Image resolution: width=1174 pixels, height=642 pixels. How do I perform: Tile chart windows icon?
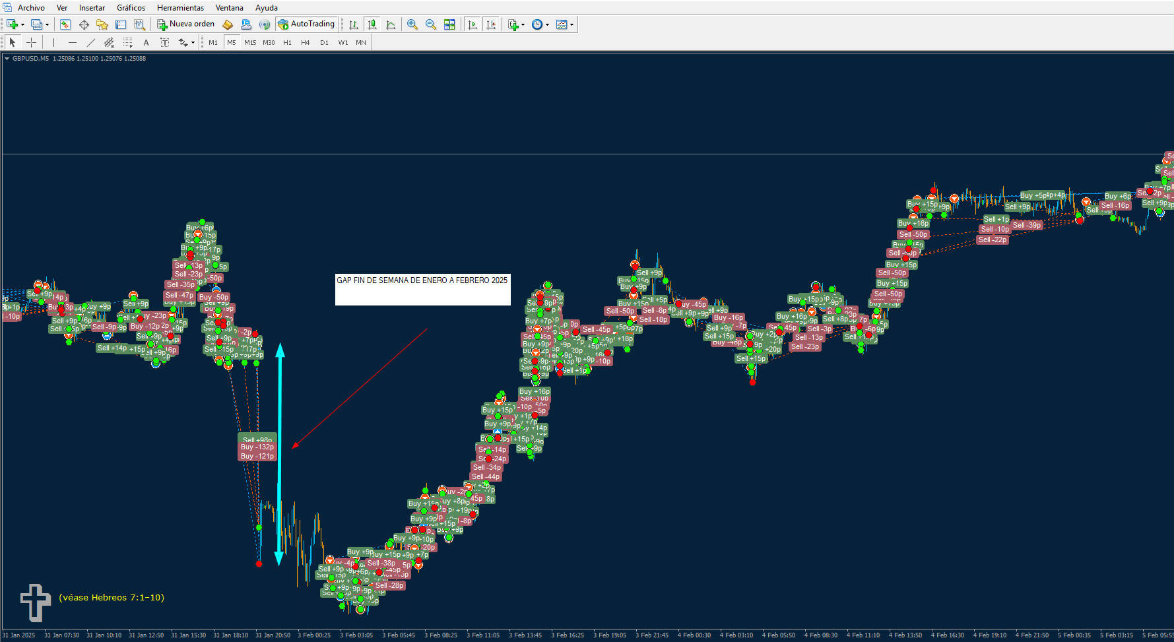(x=449, y=24)
